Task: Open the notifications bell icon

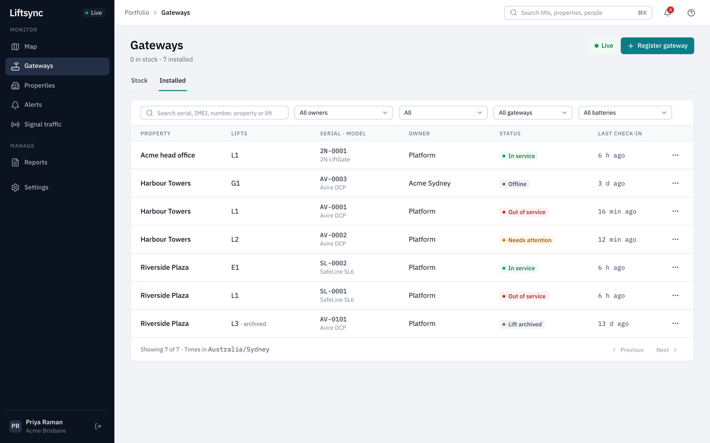Action: 667,13
